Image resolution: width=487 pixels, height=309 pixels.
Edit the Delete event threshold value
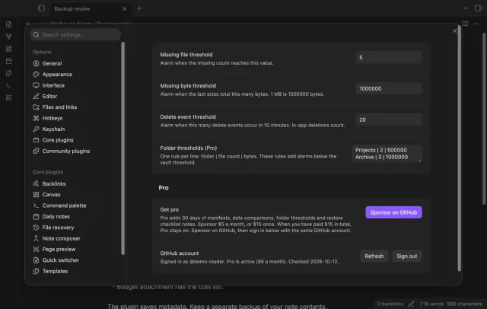(x=389, y=119)
